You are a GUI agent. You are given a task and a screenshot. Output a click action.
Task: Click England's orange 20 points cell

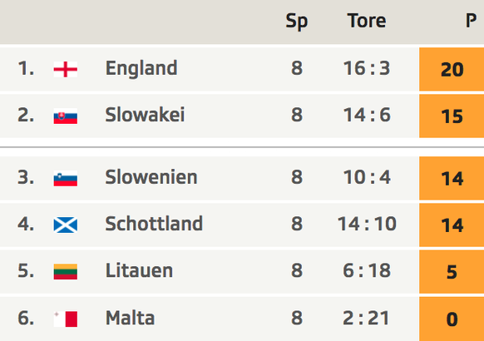pos(452,69)
